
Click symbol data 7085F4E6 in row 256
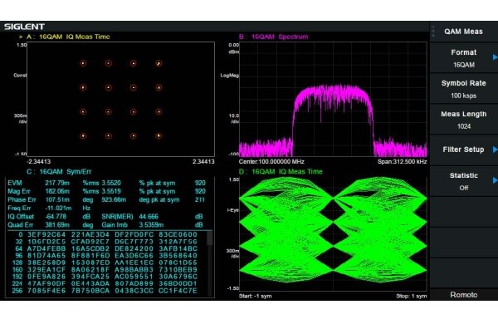pos(46,291)
